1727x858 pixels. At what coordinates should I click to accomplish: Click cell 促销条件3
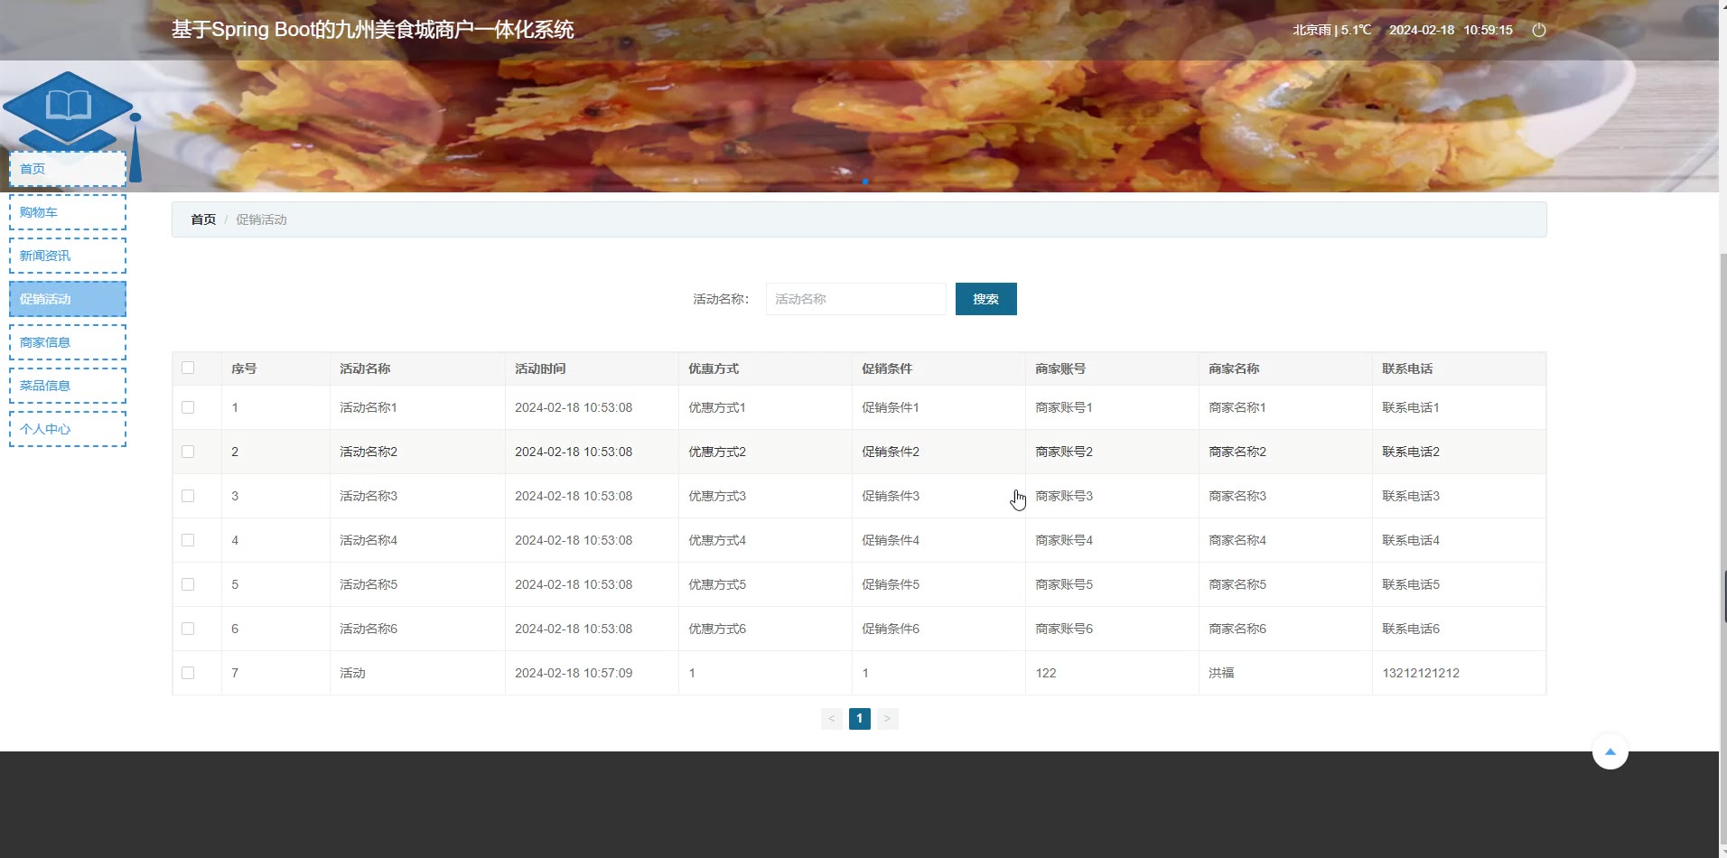pos(891,496)
